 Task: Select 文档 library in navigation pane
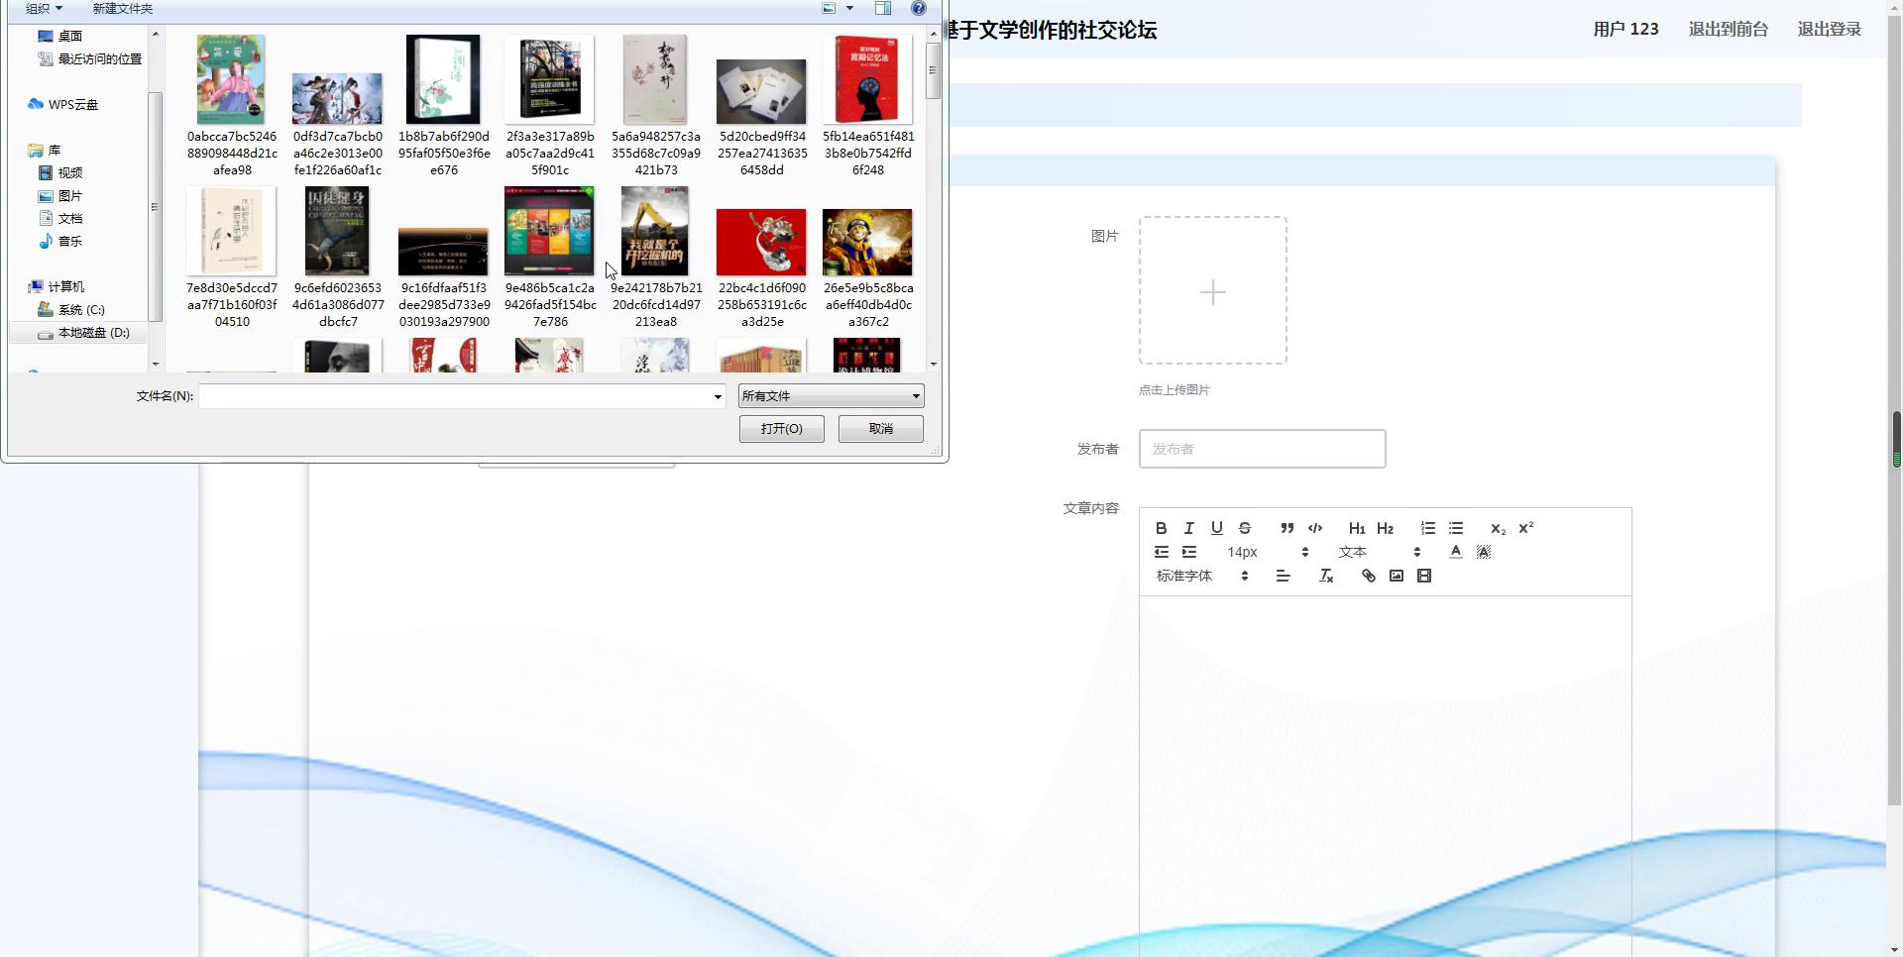click(60, 218)
